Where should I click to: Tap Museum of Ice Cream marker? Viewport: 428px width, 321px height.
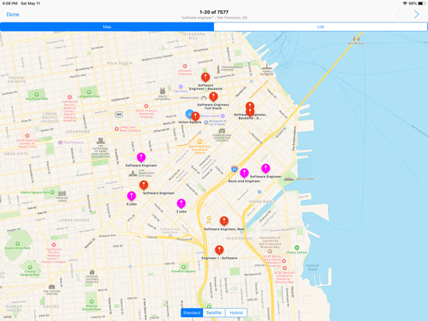pos(206,123)
